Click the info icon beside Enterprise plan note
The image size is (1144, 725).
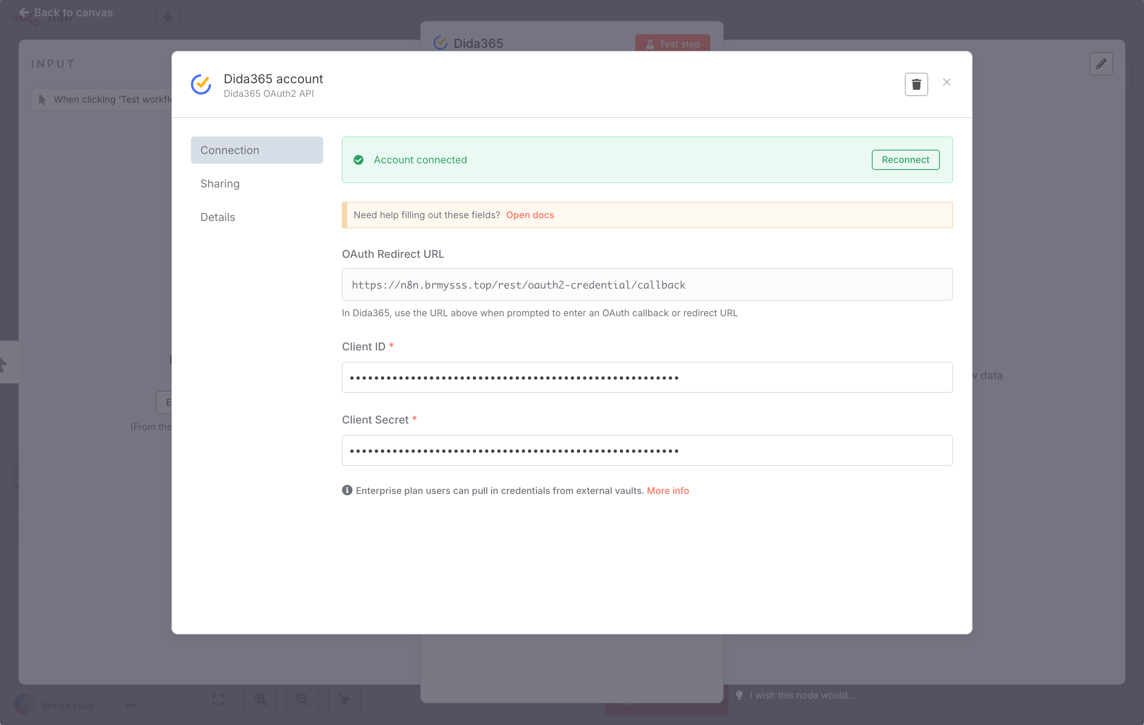click(347, 490)
